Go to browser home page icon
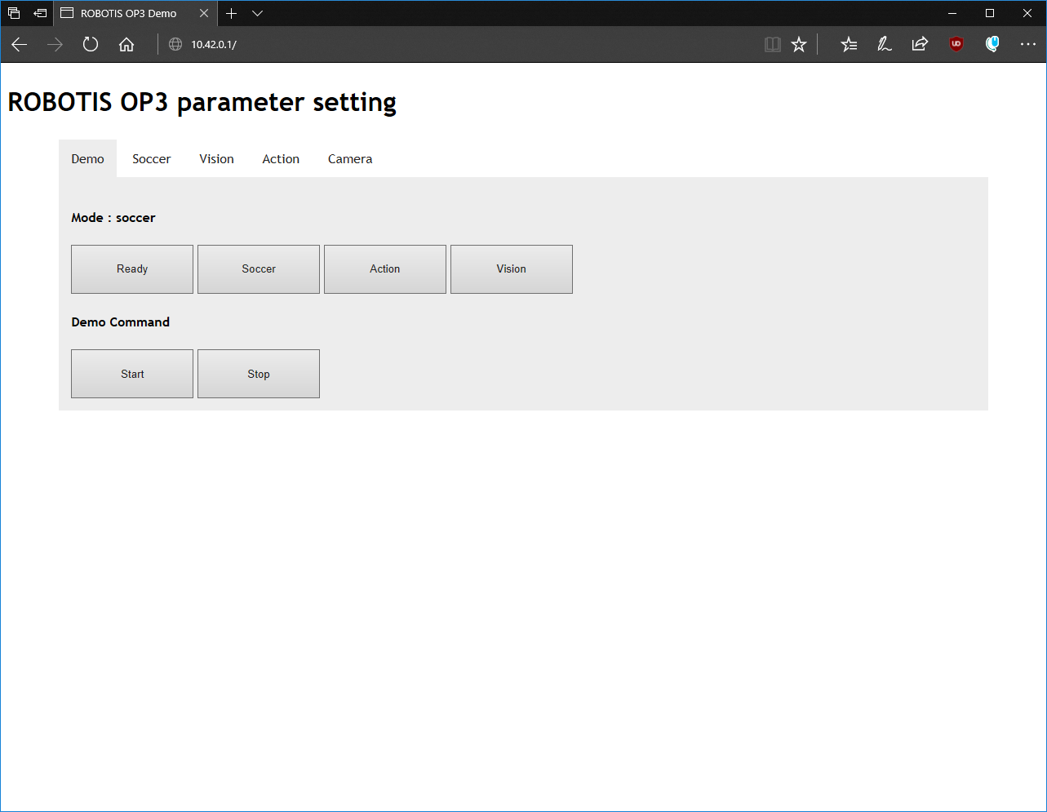Screen dimensions: 1047x812 126,45
